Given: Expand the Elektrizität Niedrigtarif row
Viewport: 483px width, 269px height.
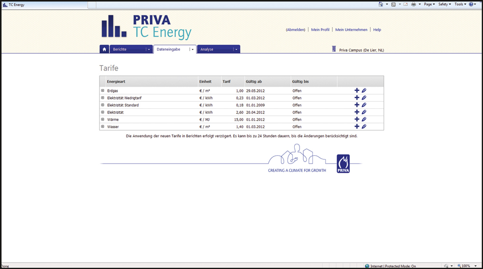Looking at the screenshot, I should pos(102,97).
